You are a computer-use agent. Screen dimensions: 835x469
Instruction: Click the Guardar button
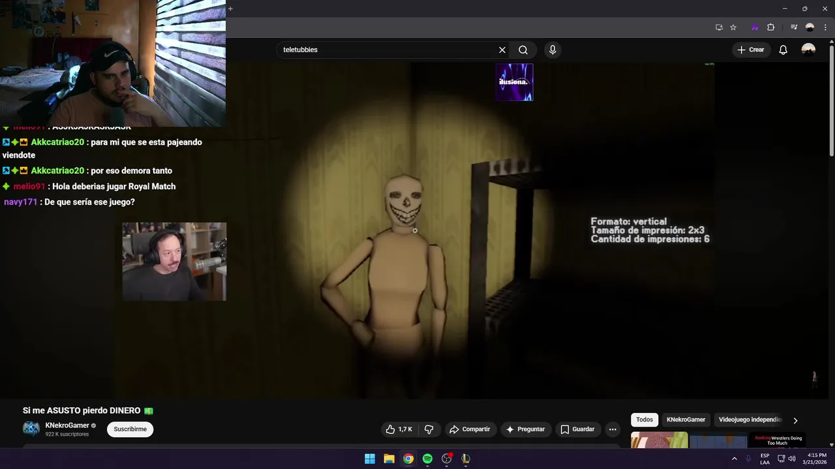(577, 429)
